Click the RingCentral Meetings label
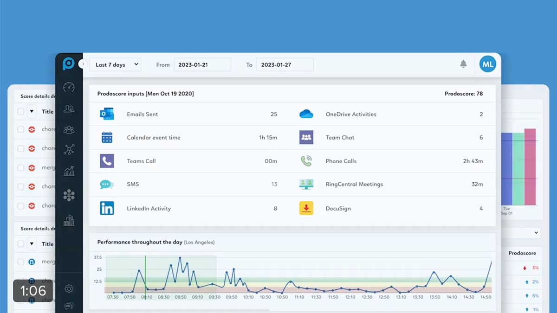Viewport: 557px width, 313px height. (x=354, y=184)
